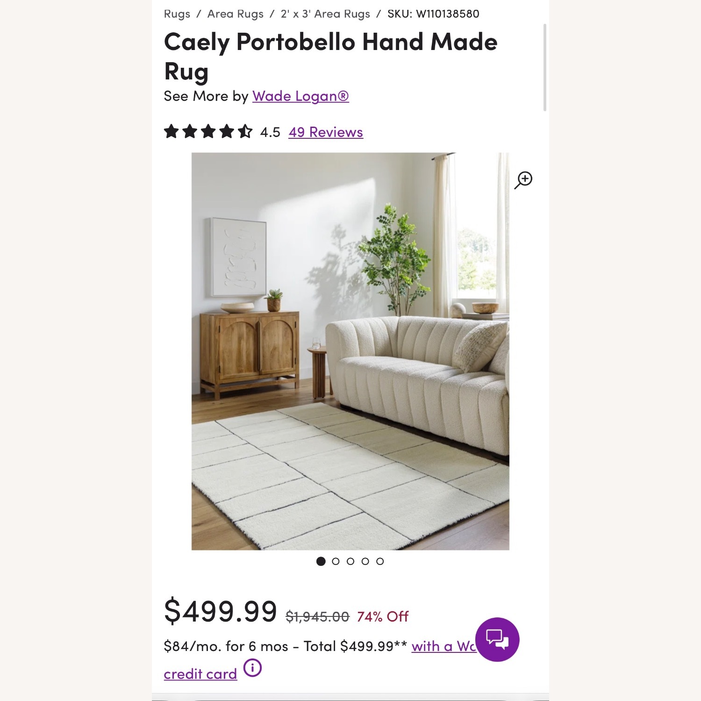Select the second image carousel dot
701x701 pixels.
click(x=335, y=561)
